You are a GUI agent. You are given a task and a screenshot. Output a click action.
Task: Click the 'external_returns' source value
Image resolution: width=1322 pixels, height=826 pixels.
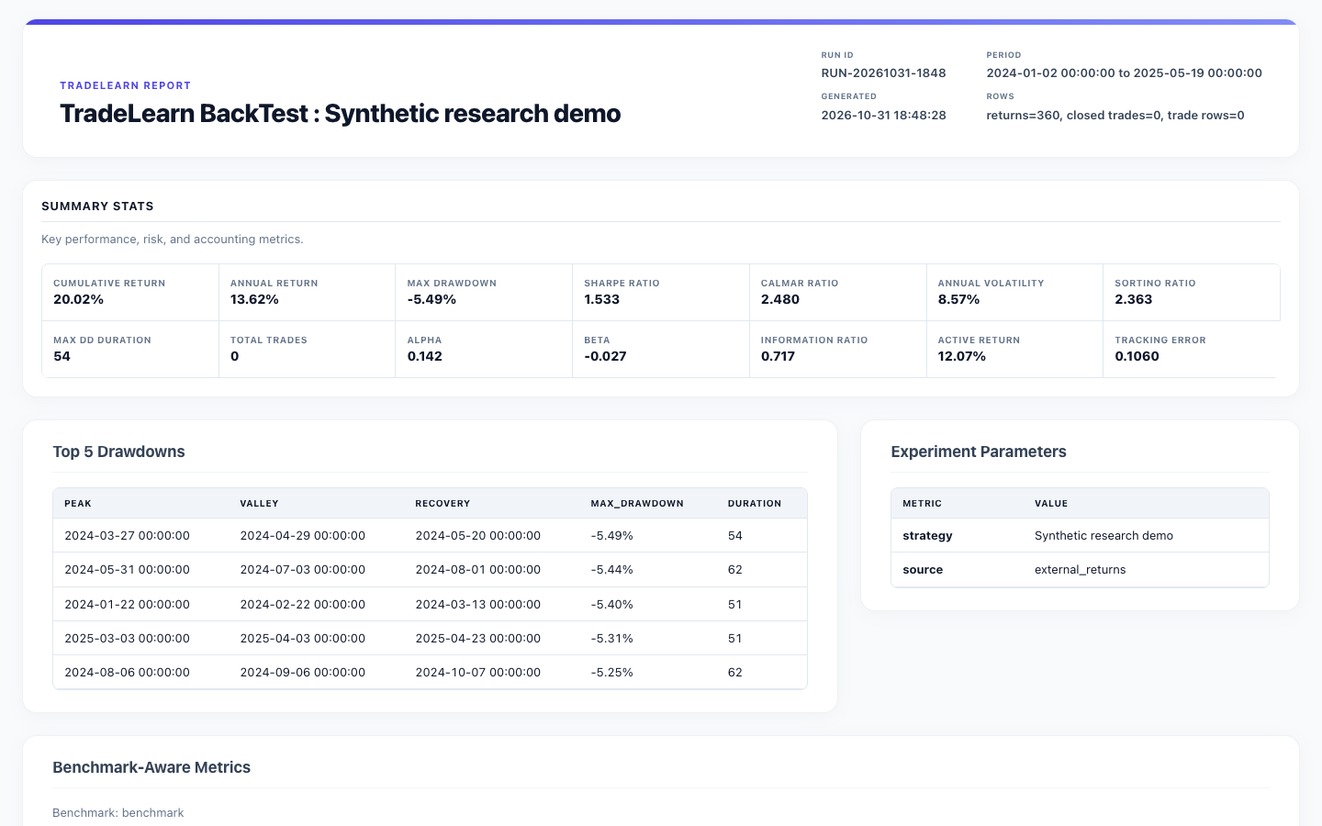(1080, 570)
